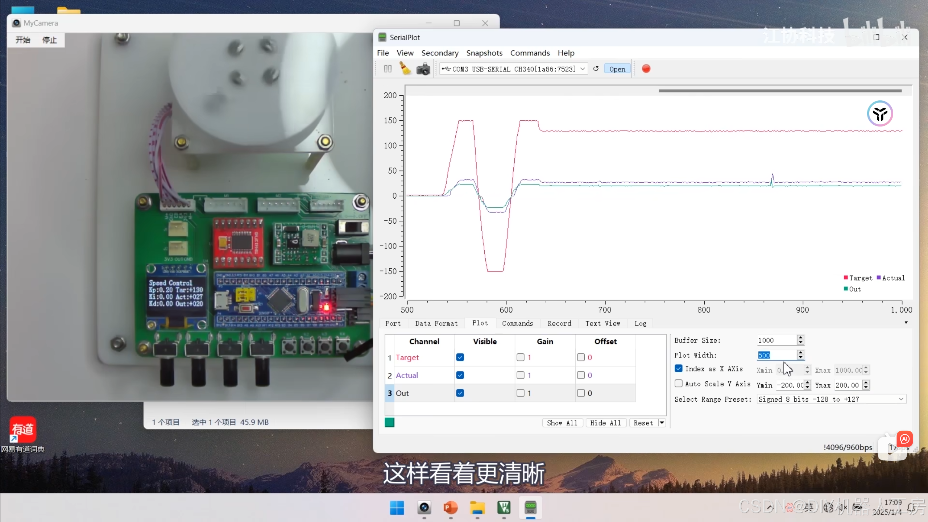Viewport: 928px width, 522px height.
Task: Click the red record button icon
Action: 646,69
